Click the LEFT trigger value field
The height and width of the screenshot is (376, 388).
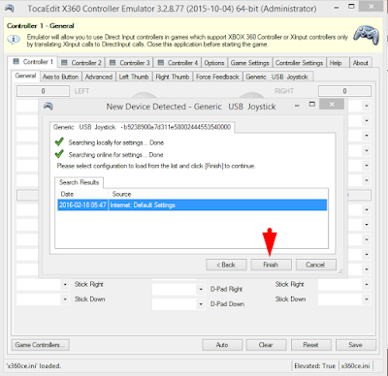click(43, 91)
